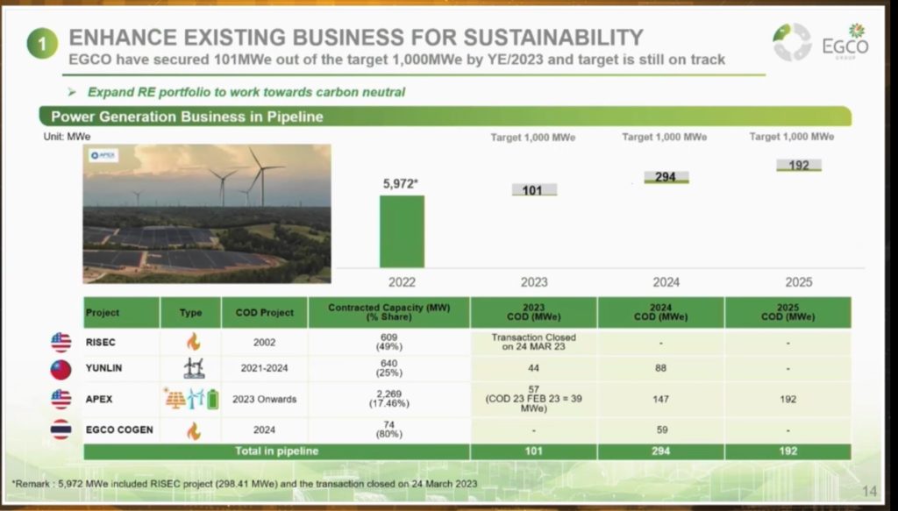Click the APEX logo on the photo
Viewport: 898px width, 511px height.
(103, 156)
